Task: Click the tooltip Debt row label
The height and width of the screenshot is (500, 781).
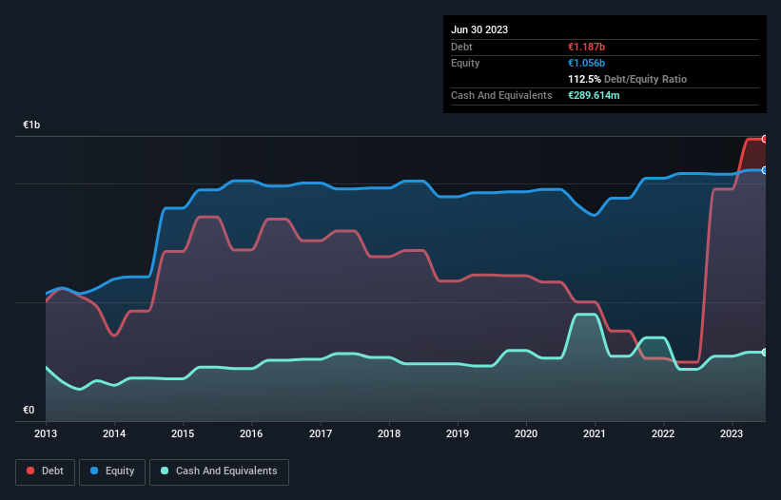Action: pos(461,47)
